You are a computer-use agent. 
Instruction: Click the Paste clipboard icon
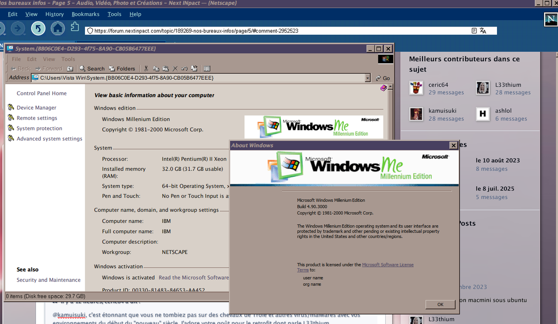click(166, 69)
